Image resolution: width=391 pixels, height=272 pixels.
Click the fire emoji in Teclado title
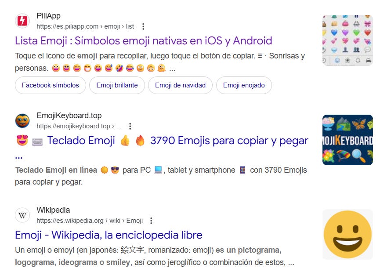pyautogui.click(x=140, y=141)
